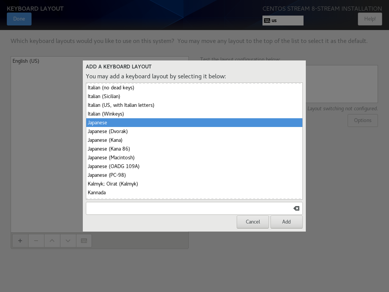Click the 'us' keyboard indicator in header

(283, 21)
